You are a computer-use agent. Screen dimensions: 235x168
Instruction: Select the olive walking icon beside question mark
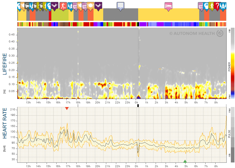211,6
